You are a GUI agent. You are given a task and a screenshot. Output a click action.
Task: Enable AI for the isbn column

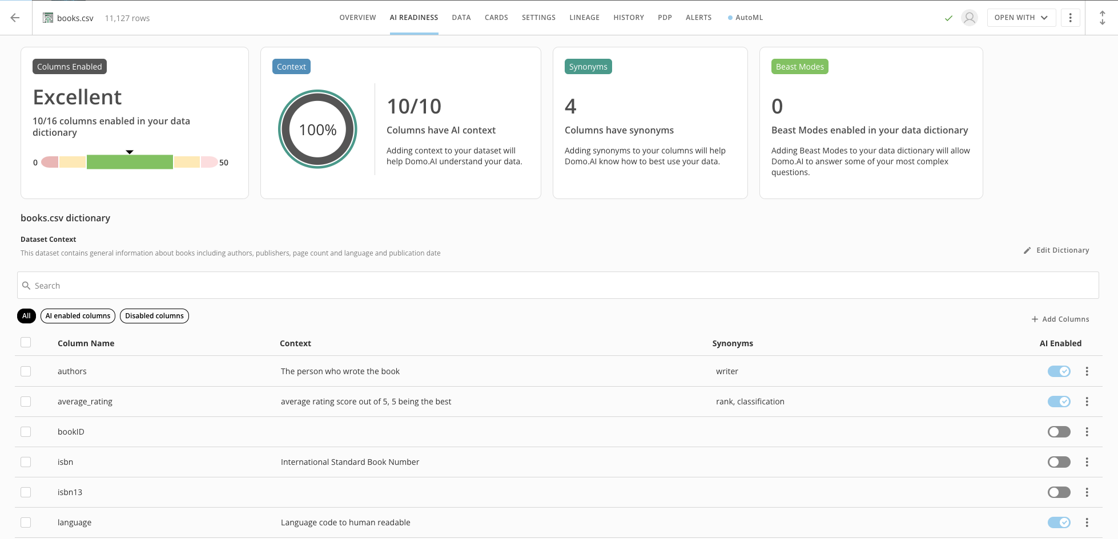point(1059,462)
